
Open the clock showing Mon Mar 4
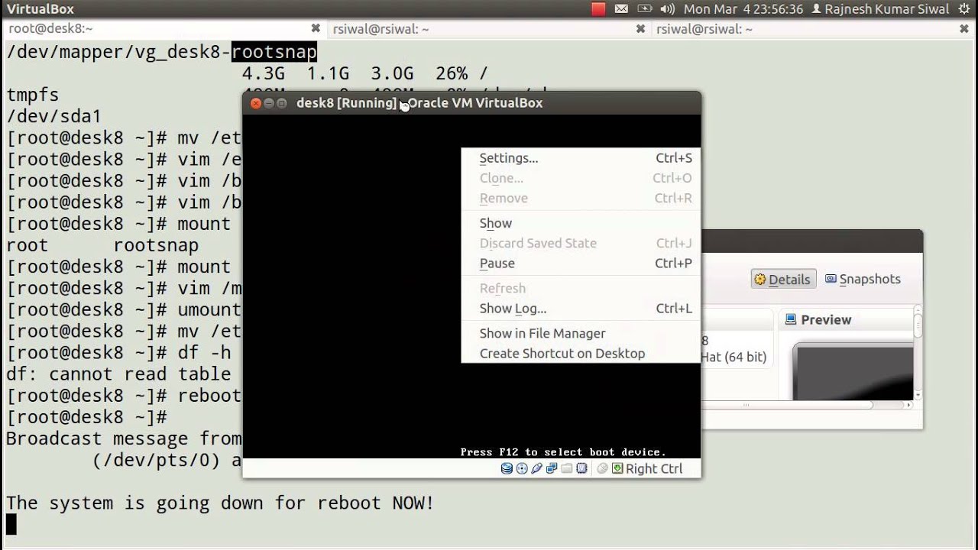click(x=743, y=9)
